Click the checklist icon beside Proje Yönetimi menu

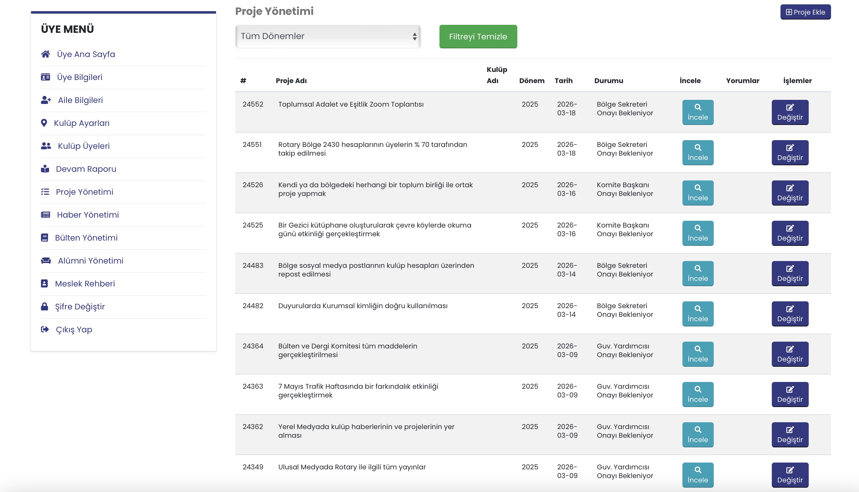click(x=45, y=192)
